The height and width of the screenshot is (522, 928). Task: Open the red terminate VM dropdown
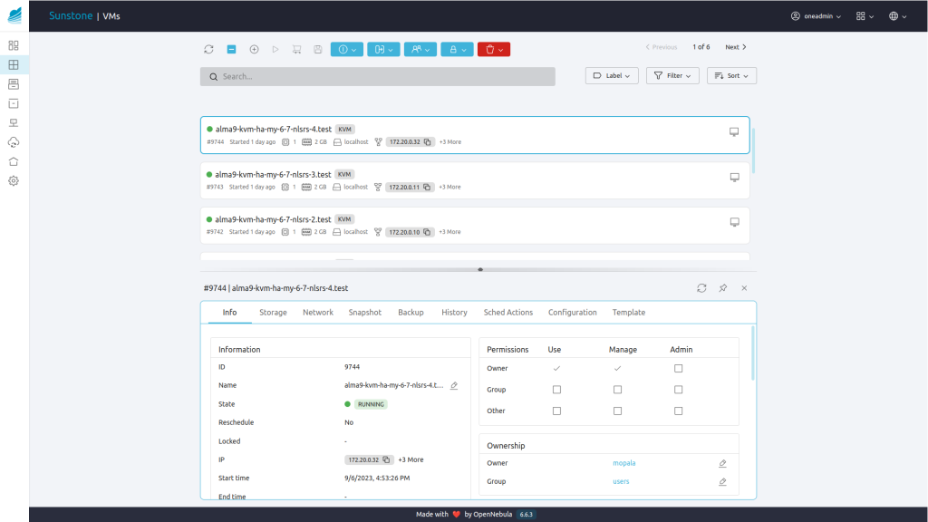[494, 49]
